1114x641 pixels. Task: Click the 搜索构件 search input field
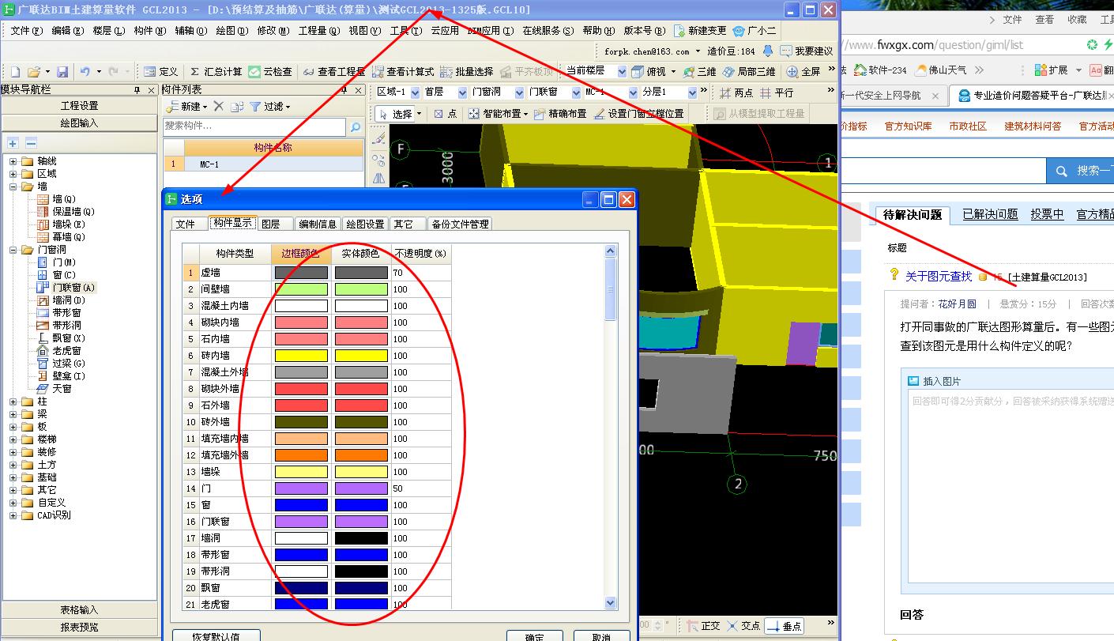click(254, 126)
